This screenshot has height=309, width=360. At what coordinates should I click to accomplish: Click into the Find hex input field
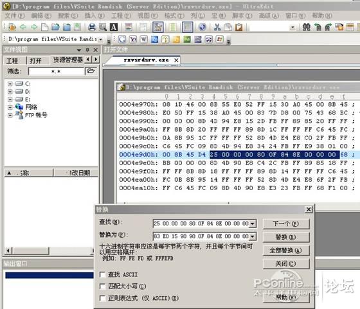(201, 224)
